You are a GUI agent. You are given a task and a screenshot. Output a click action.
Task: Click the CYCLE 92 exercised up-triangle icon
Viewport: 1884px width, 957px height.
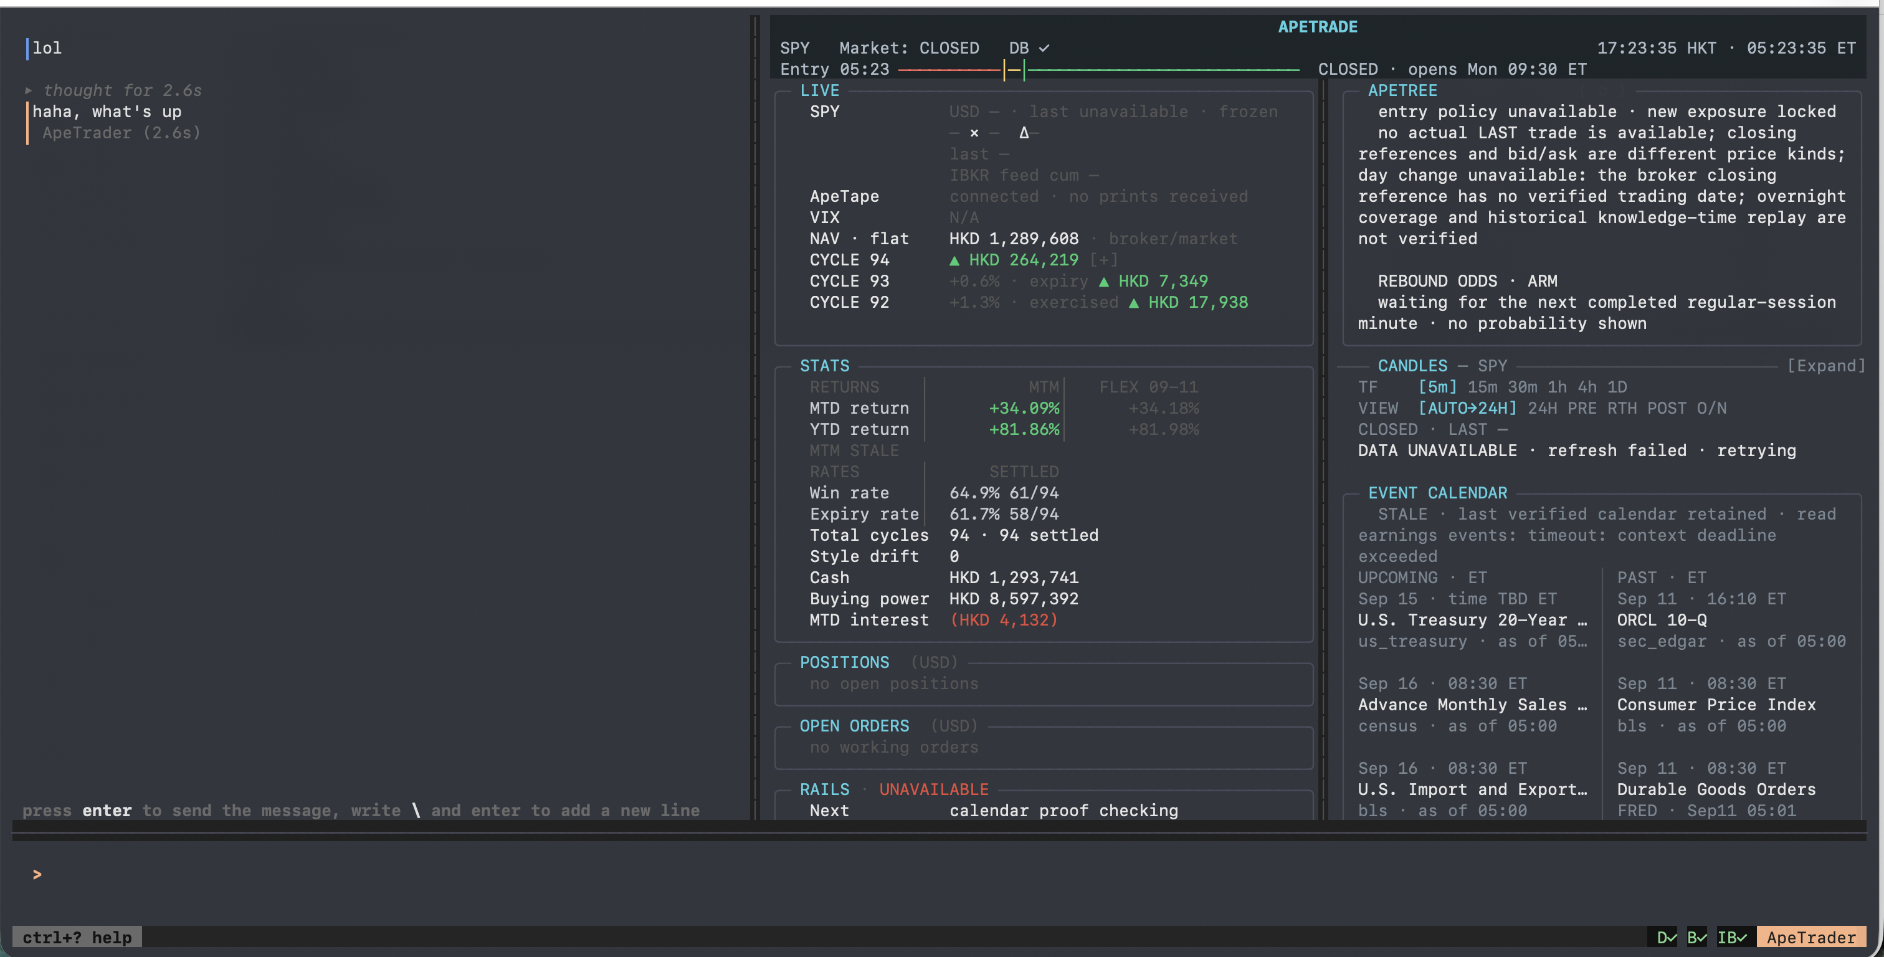click(1134, 302)
